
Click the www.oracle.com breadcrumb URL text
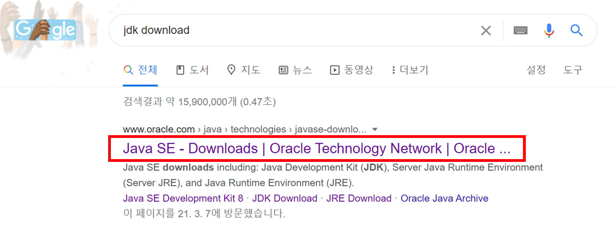pyautogui.click(x=159, y=129)
